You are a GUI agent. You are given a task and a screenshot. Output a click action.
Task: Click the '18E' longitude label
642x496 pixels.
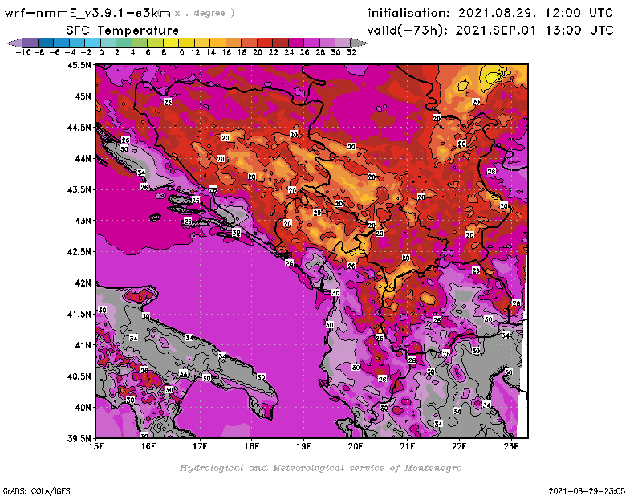[x=252, y=446]
